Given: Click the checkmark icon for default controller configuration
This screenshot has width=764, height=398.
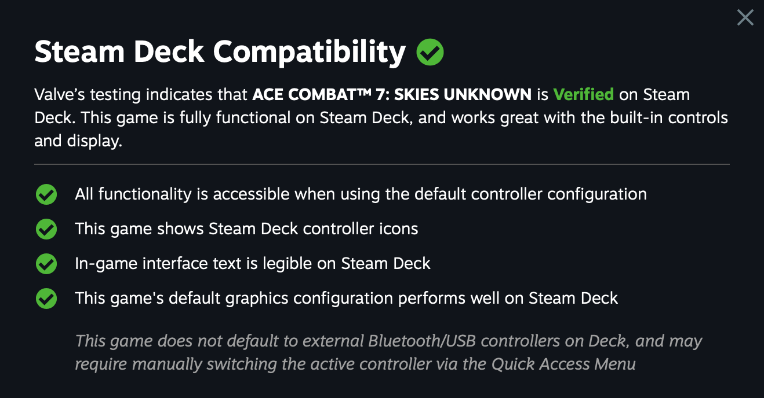Looking at the screenshot, I should (x=46, y=194).
